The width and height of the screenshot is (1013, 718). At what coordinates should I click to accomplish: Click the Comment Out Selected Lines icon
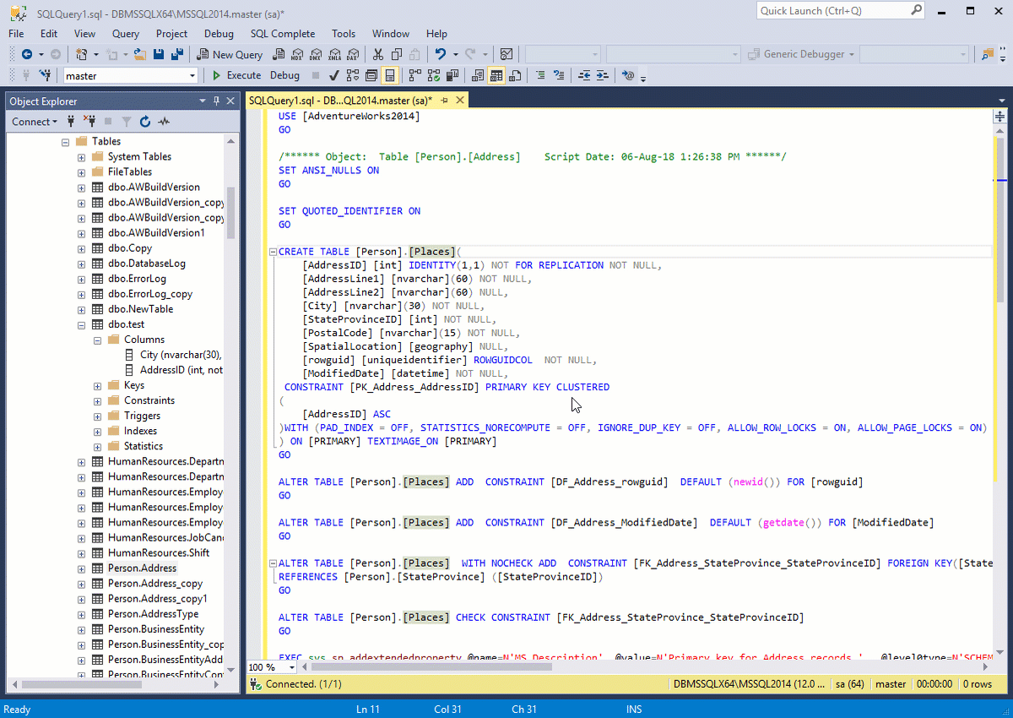pyautogui.click(x=540, y=75)
